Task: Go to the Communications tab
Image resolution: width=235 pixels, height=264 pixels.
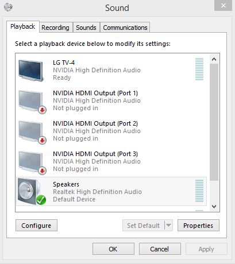Action: [x=125, y=28]
